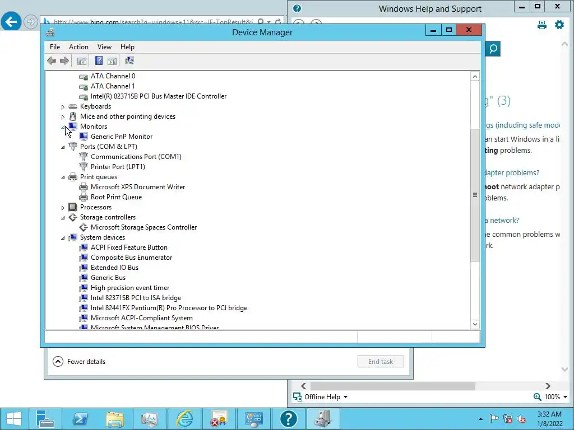Select Root Print Queue icon

tap(84, 197)
